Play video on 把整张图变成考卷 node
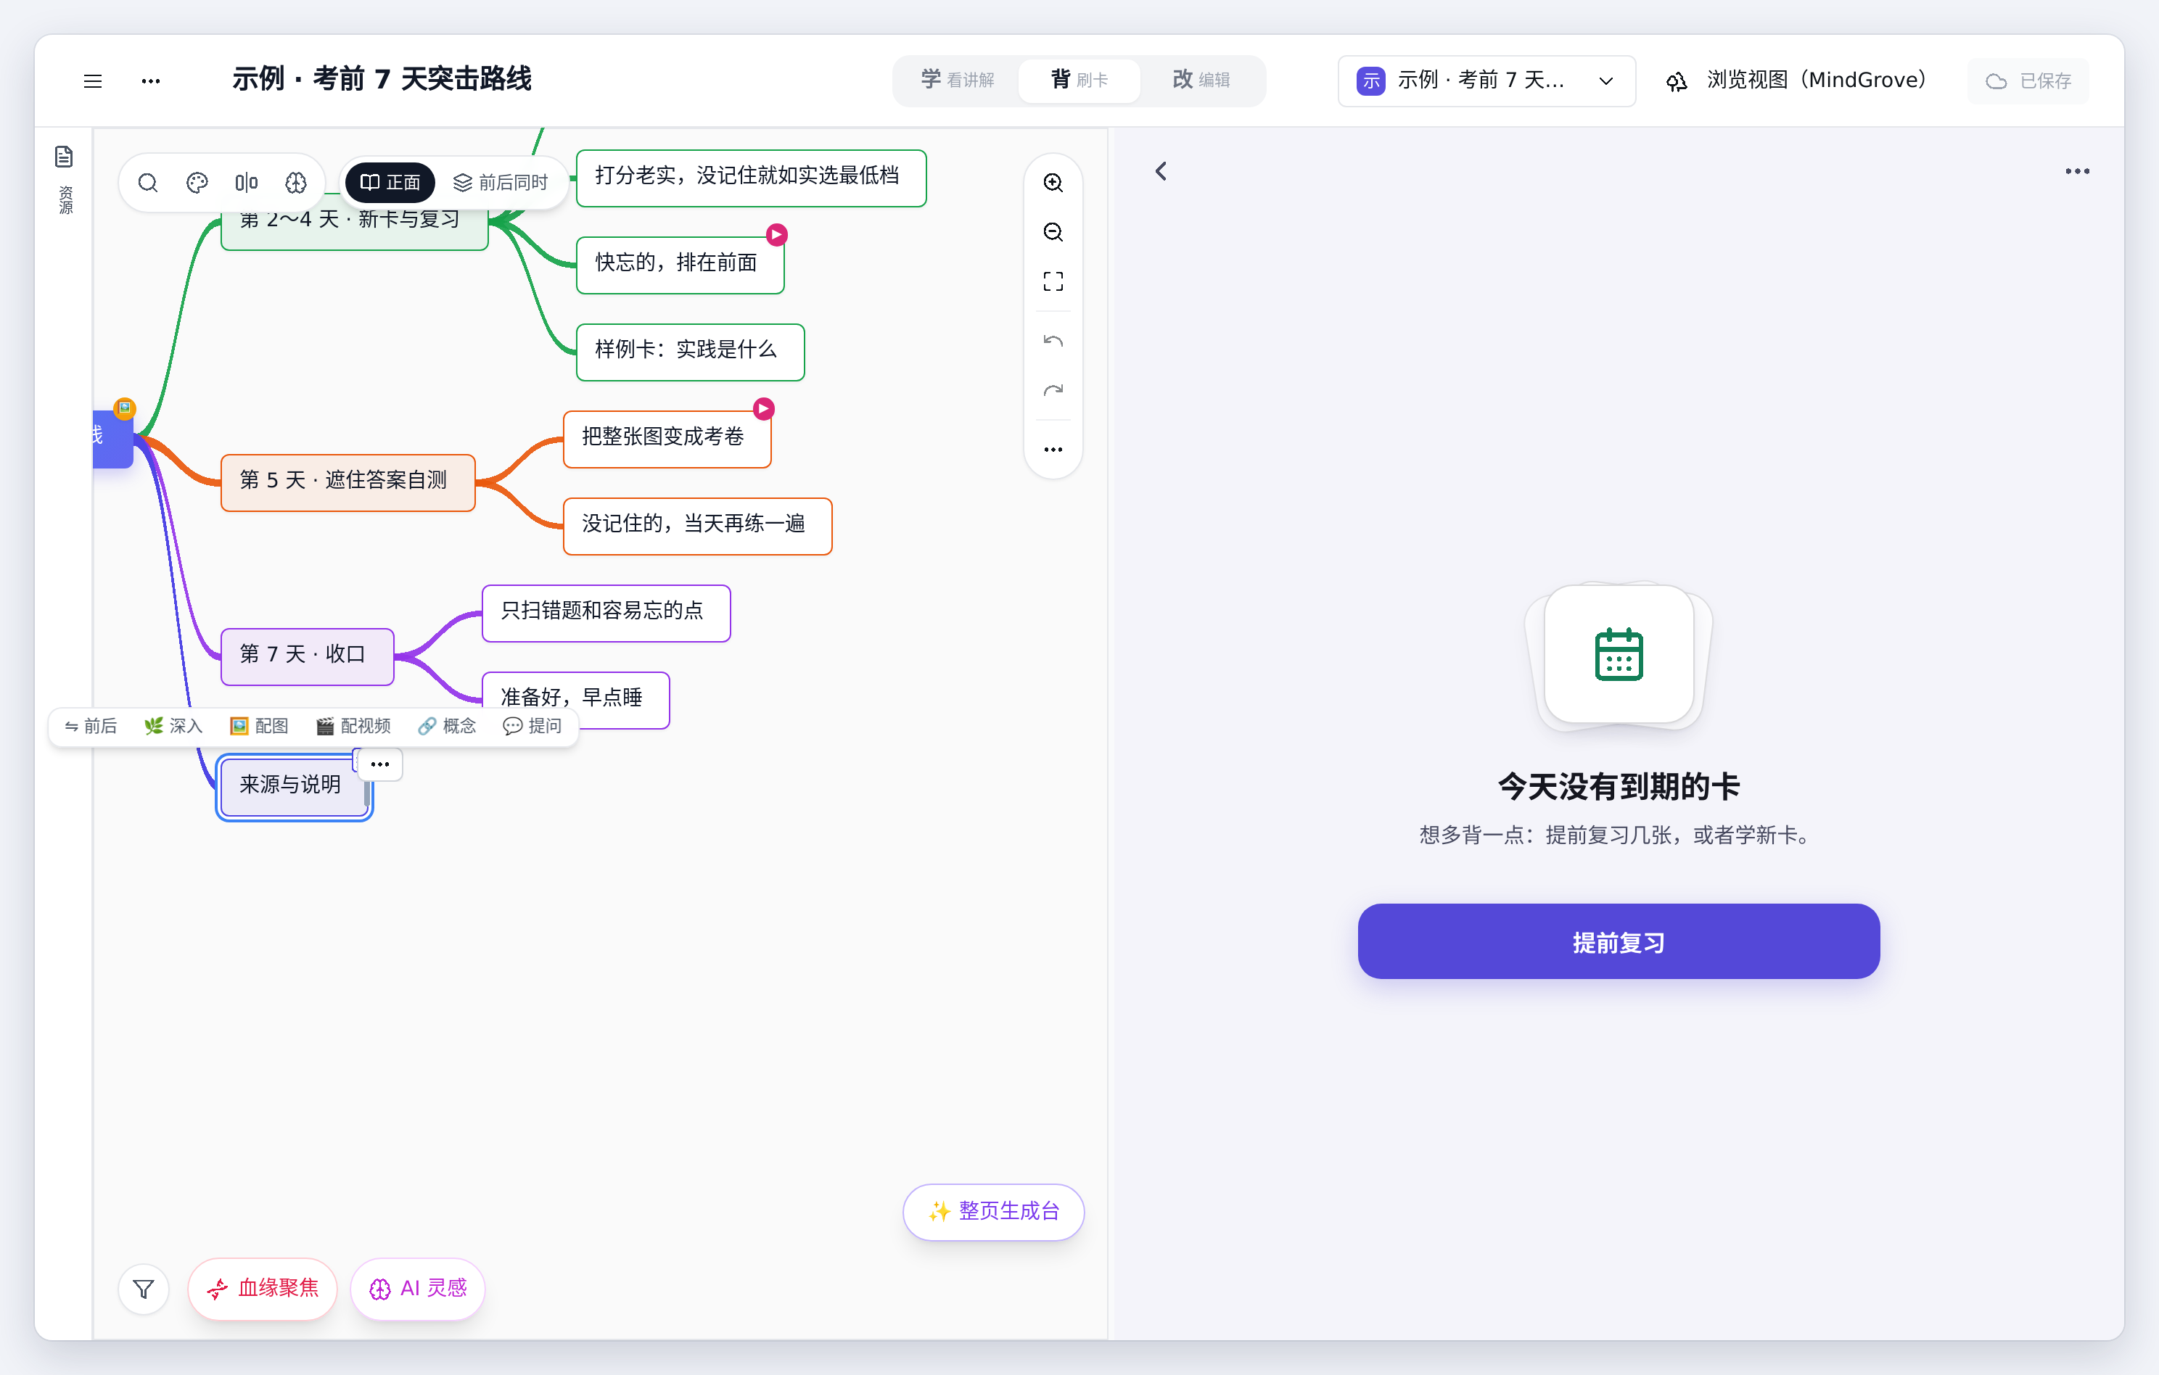Viewport: 2159px width, 1375px height. [764, 409]
